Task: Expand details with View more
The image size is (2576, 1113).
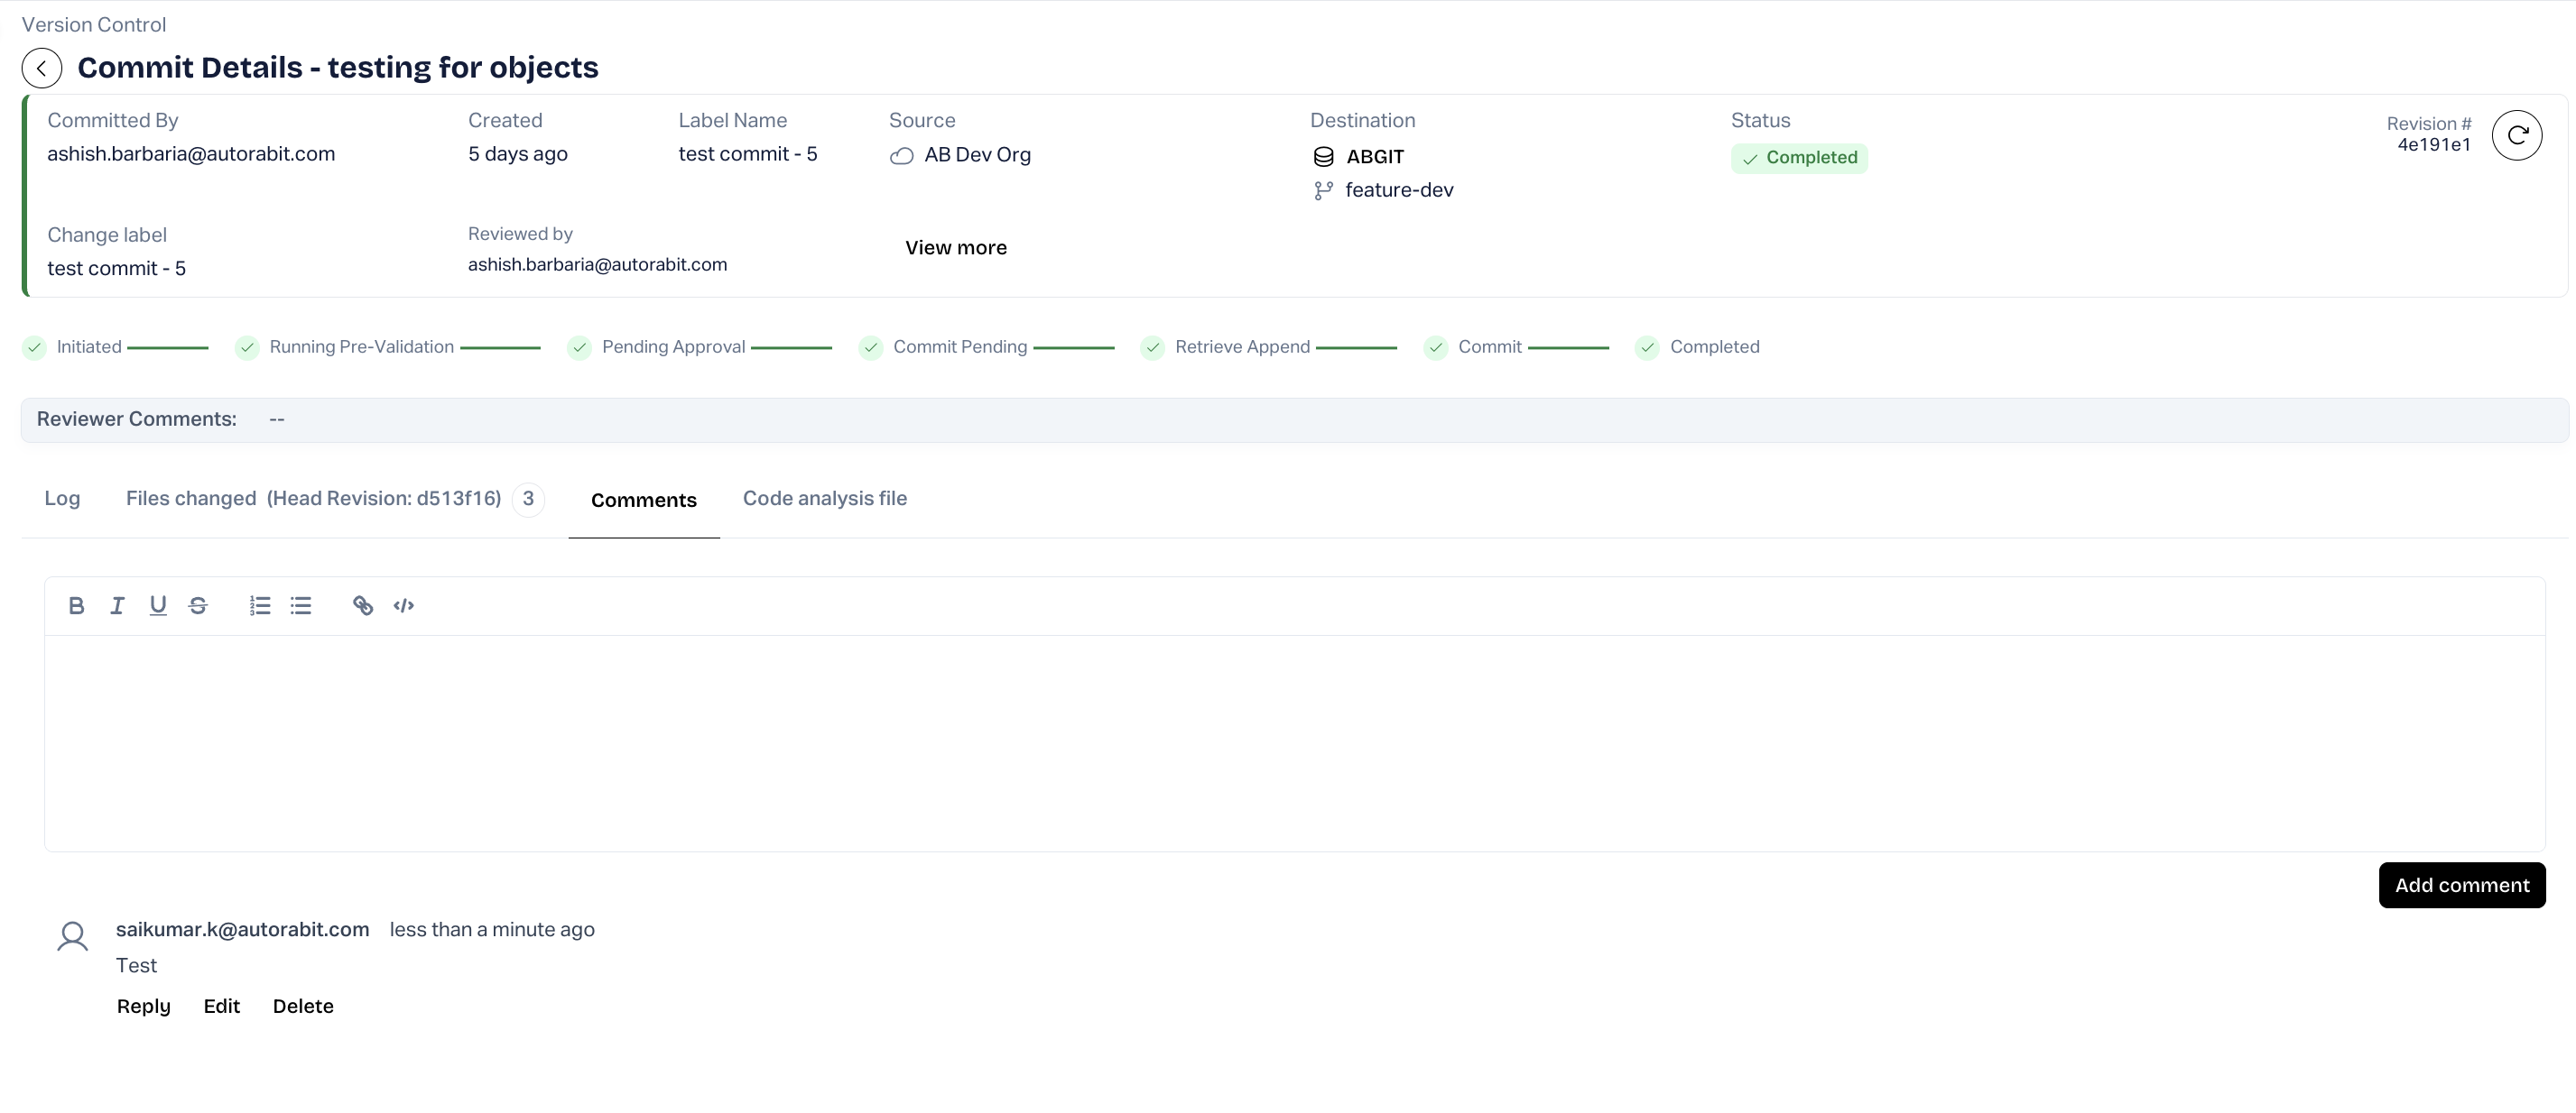Action: point(955,248)
